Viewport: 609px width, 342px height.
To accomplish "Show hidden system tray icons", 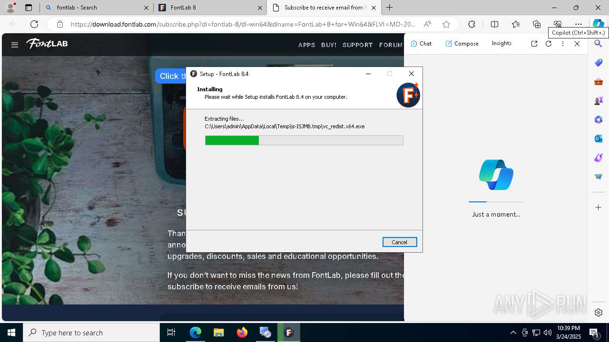I will point(513,332).
